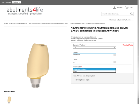The image size is (139, 104).
Task: Click the Start page link
Action: pos(113,20)
